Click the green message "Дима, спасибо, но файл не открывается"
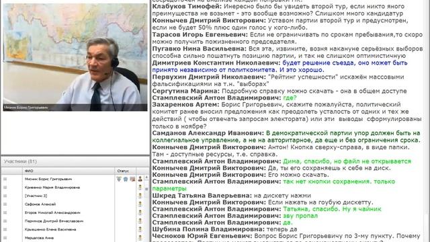 [x=347, y=161]
